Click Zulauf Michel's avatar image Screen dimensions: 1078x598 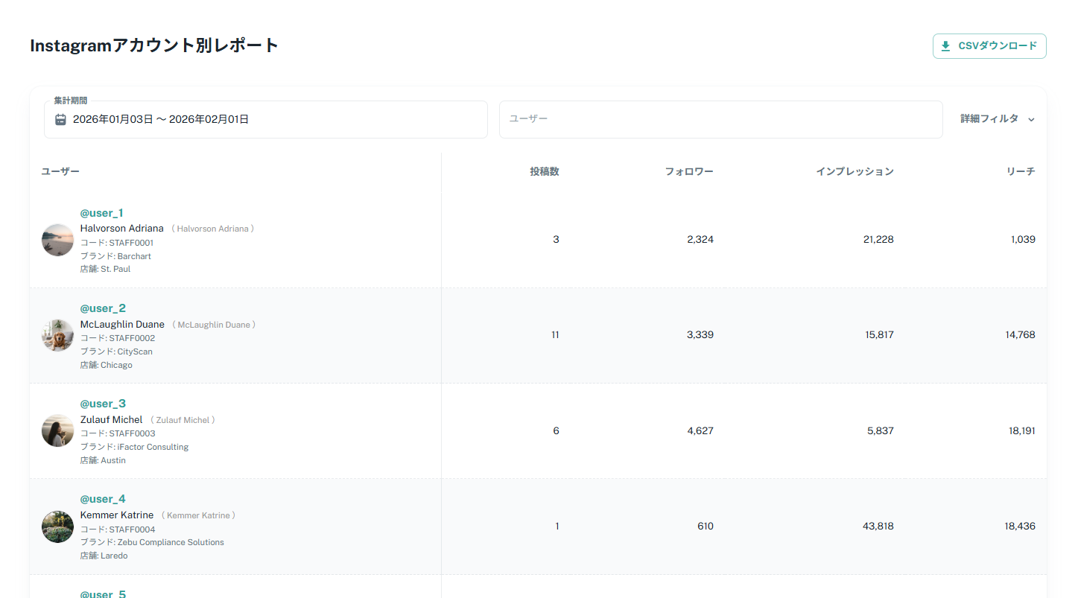tap(57, 430)
